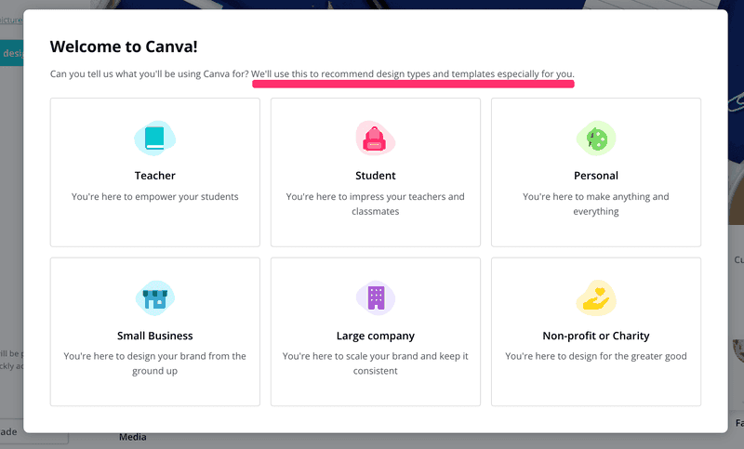Pick the Personal heading
The width and height of the screenshot is (744, 449).
[x=596, y=176]
